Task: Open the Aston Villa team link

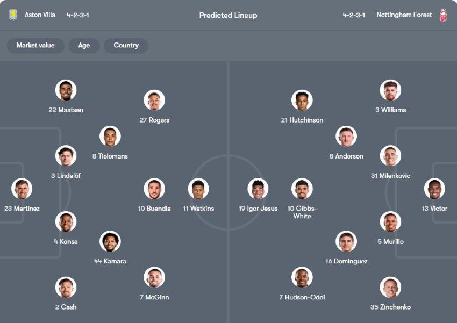Action: pyautogui.click(x=40, y=15)
